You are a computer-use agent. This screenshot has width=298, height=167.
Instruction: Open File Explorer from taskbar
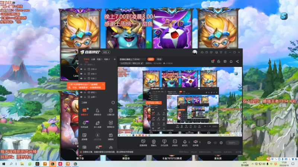point(22,164)
